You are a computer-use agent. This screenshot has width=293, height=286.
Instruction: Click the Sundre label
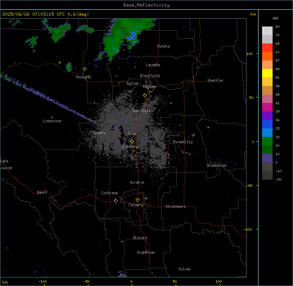point(99,133)
